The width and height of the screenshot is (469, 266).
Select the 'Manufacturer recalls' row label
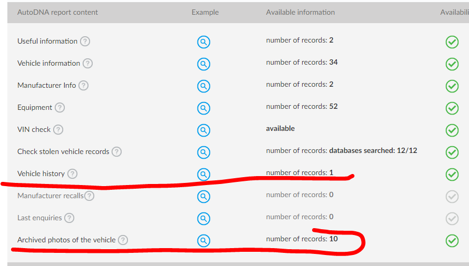pos(51,196)
